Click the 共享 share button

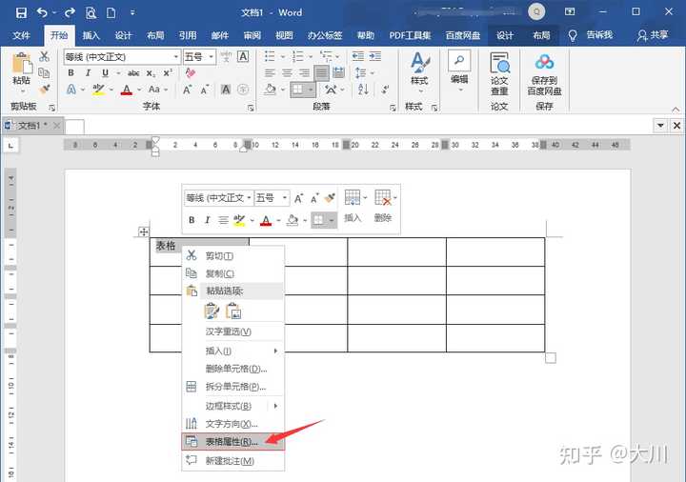[x=653, y=35]
